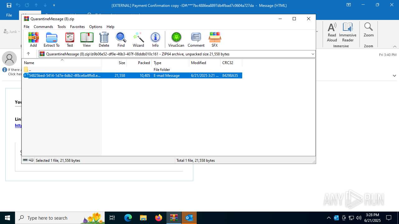Sort by Size column header
Viewport: 399px width, 224px height.
(x=114, y=63)
